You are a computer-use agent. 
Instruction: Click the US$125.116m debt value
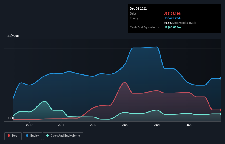[x=173, y=13]
